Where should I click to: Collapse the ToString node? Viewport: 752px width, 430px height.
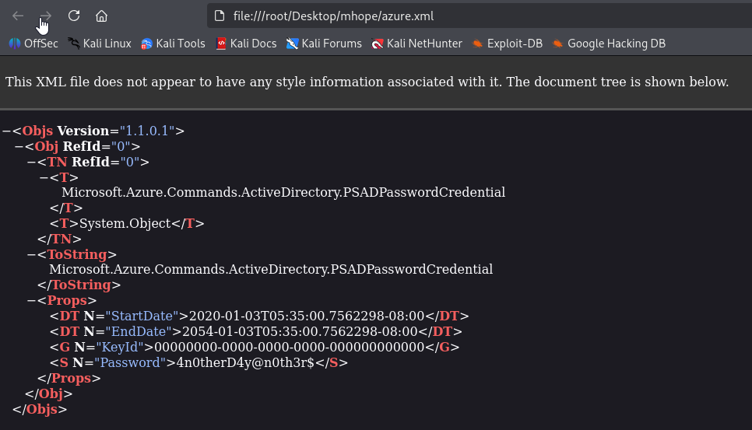pos(32,254)
